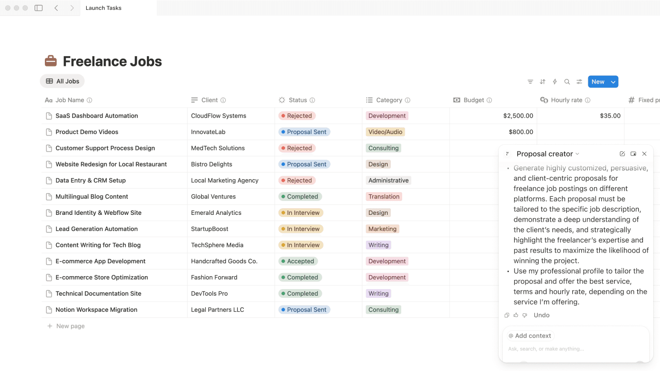Viewport: 660px width, 371px height.
Task: Click the database search magnifier icon
Action: tap(567, 82)
